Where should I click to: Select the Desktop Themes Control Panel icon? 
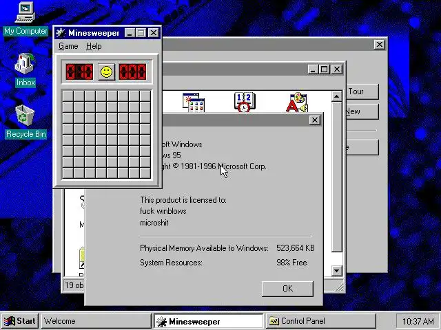(x=297, y=102)
